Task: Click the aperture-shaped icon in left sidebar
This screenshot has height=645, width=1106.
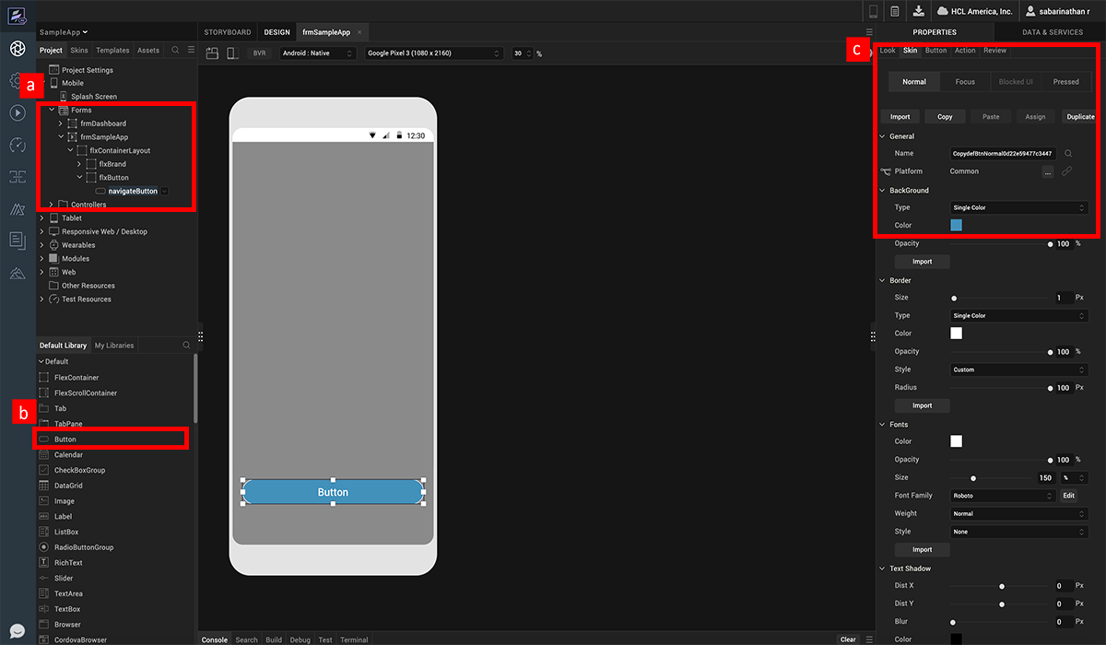Action: coord(17,48)
